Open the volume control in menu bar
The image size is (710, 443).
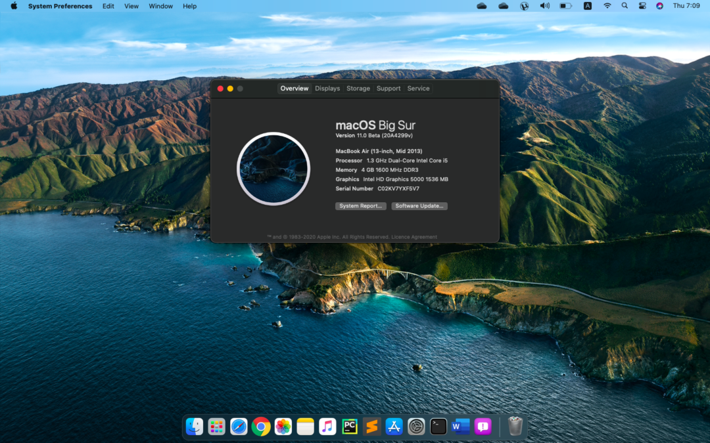(545, 6)
